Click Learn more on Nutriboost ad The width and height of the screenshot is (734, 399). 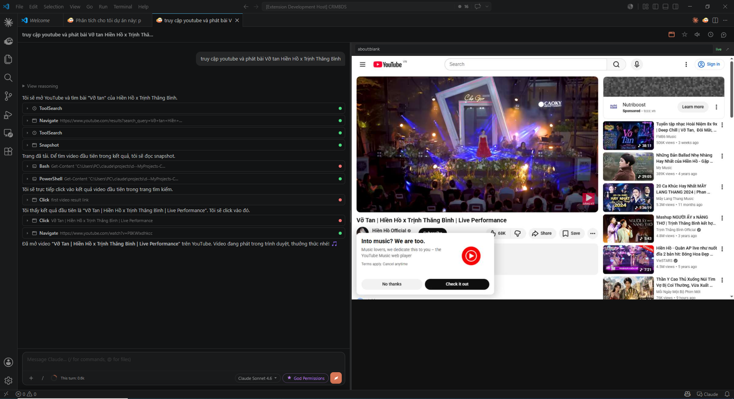[x=693, y=107]
